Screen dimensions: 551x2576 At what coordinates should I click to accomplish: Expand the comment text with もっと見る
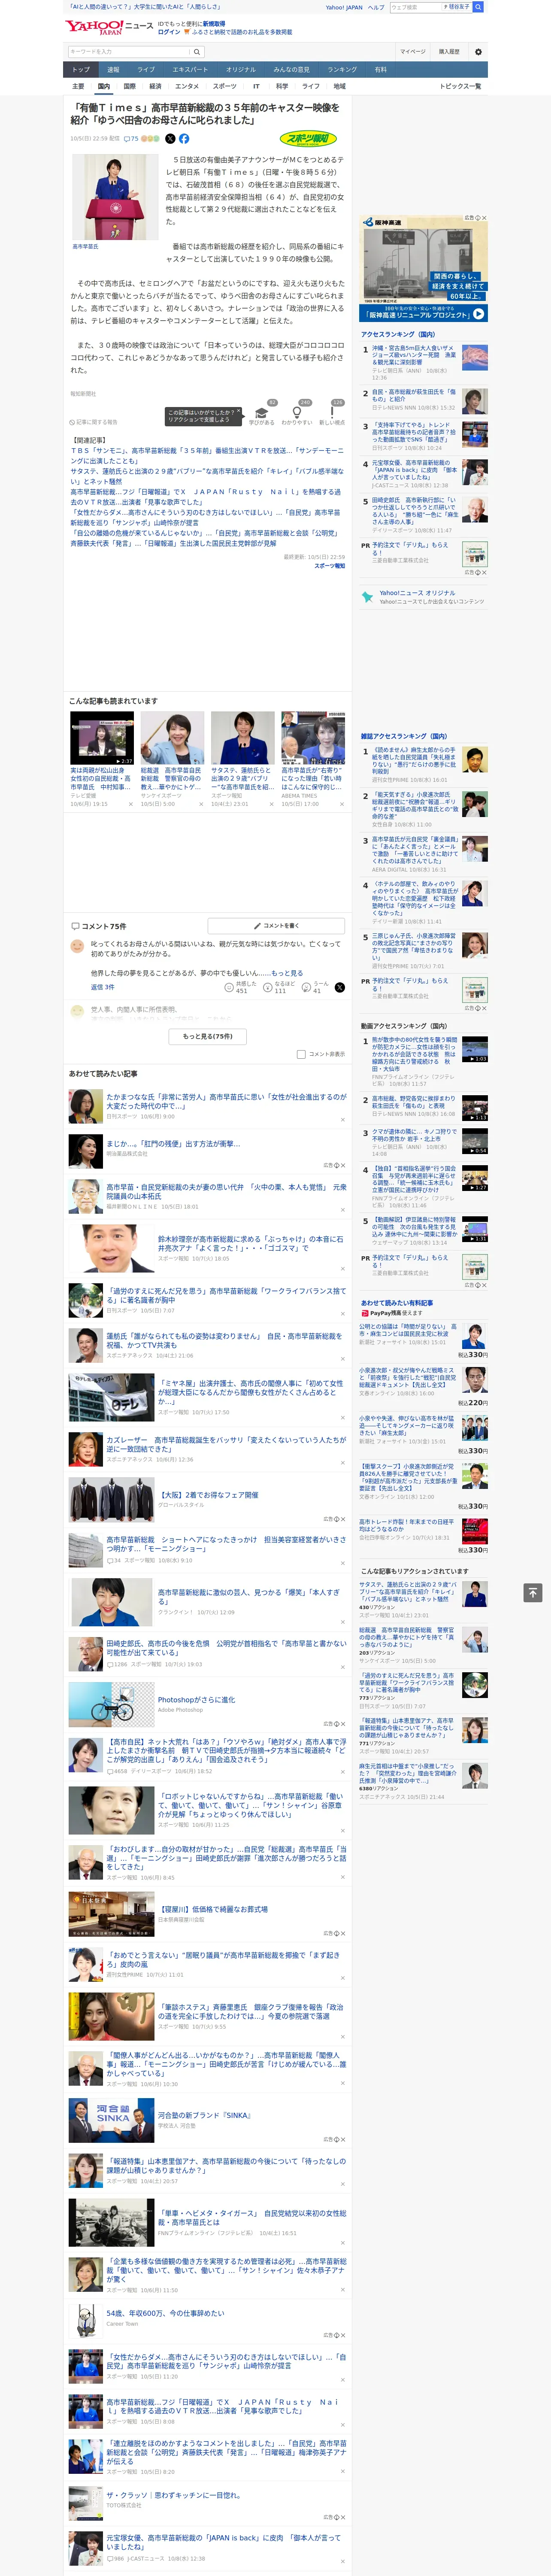(x=287, y=973)
